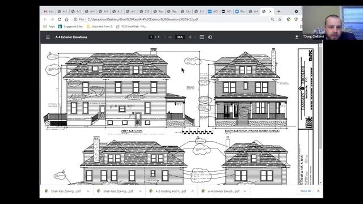
Task: Click the fit to page icon
Action: [202, 37]
